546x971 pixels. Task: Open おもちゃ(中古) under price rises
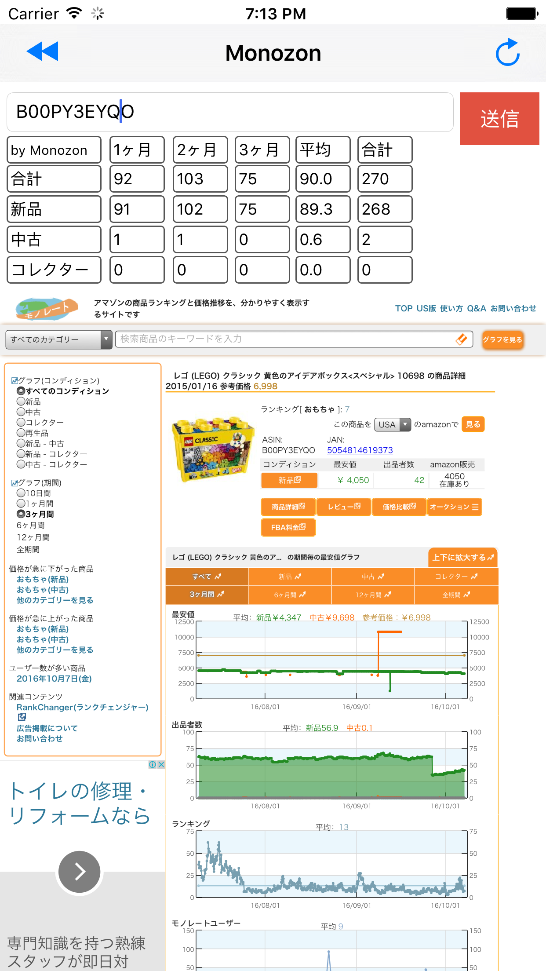pos(43,640)
